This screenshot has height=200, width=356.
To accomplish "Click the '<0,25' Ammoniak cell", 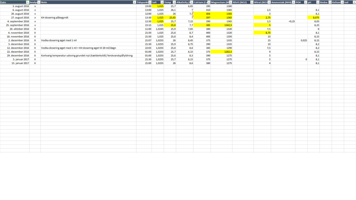I will tap(283, 22).
